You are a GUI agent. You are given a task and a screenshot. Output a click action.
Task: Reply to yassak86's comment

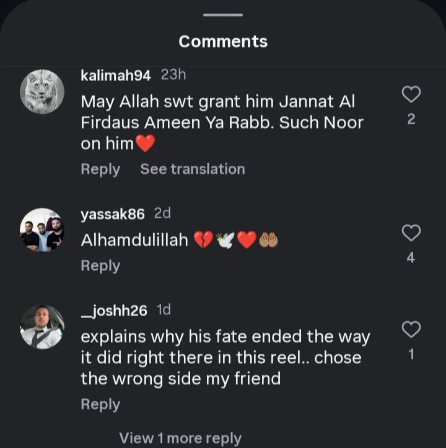[100, 265]
